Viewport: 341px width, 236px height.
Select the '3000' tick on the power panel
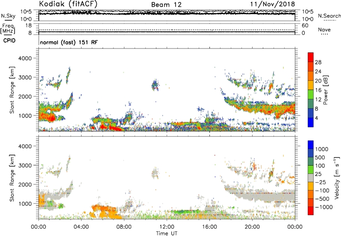[25, 78]
